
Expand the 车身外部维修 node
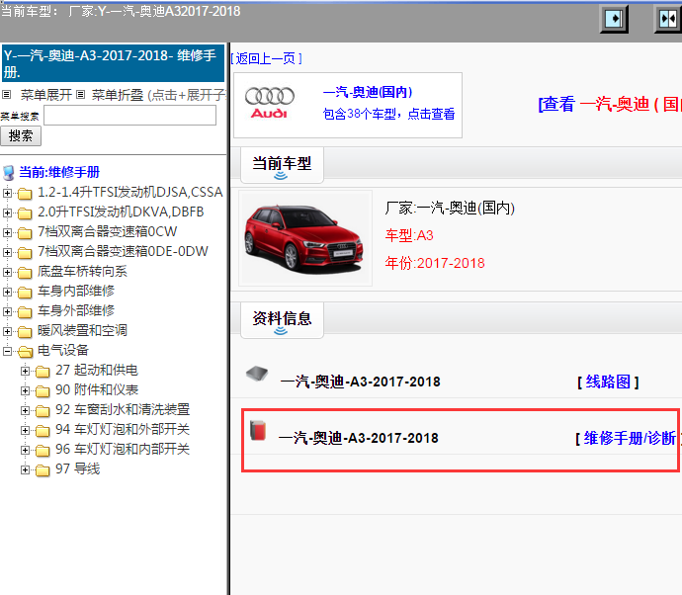coord(7,311)
